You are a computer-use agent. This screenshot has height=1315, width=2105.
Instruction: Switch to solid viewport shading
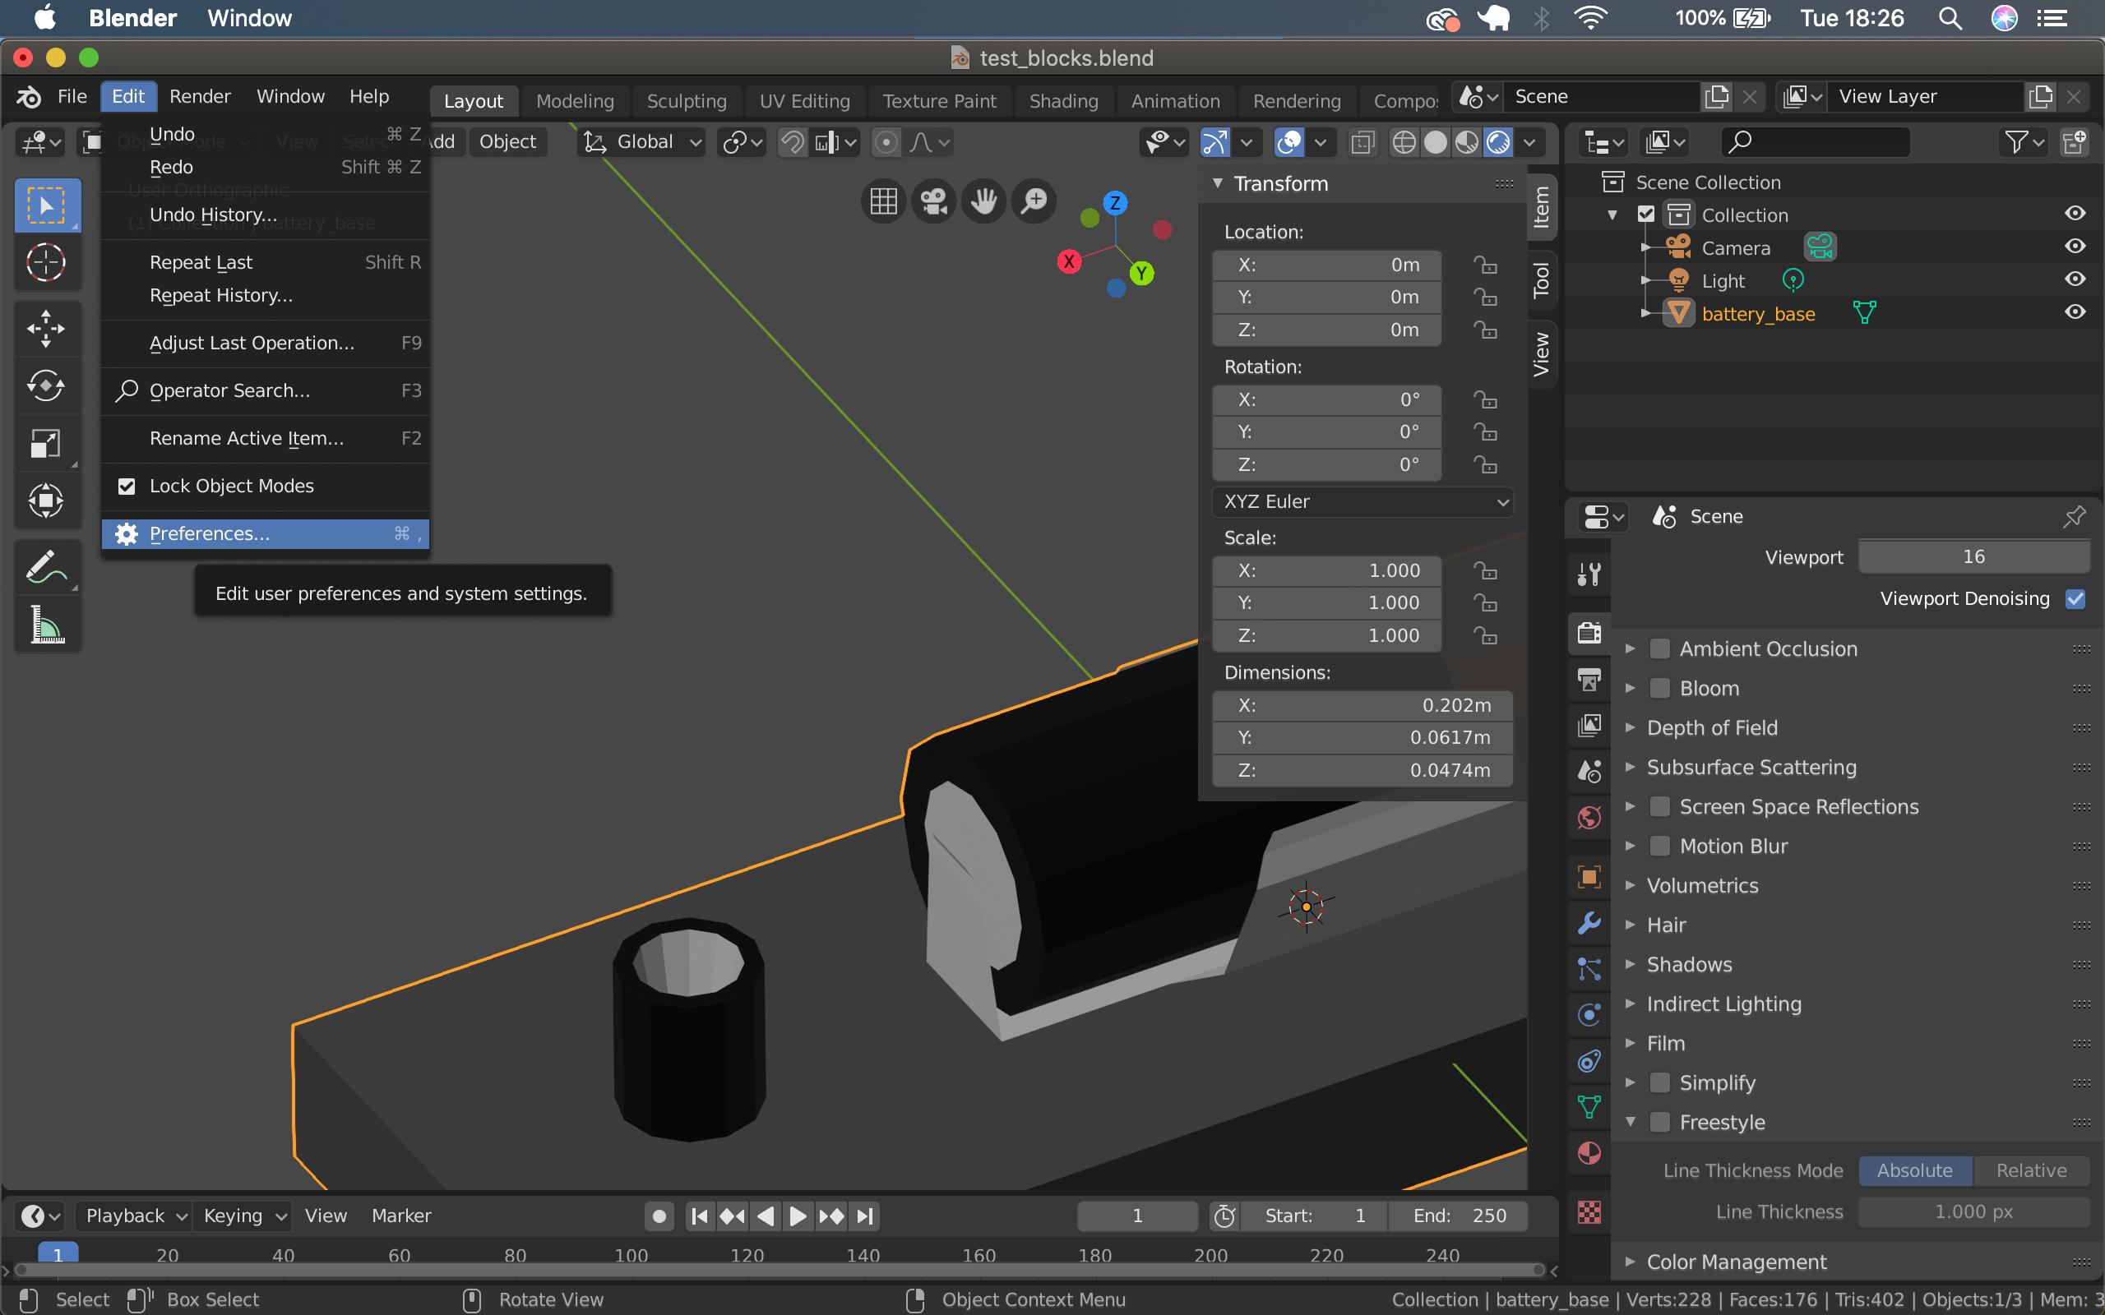pos(1435,141)
